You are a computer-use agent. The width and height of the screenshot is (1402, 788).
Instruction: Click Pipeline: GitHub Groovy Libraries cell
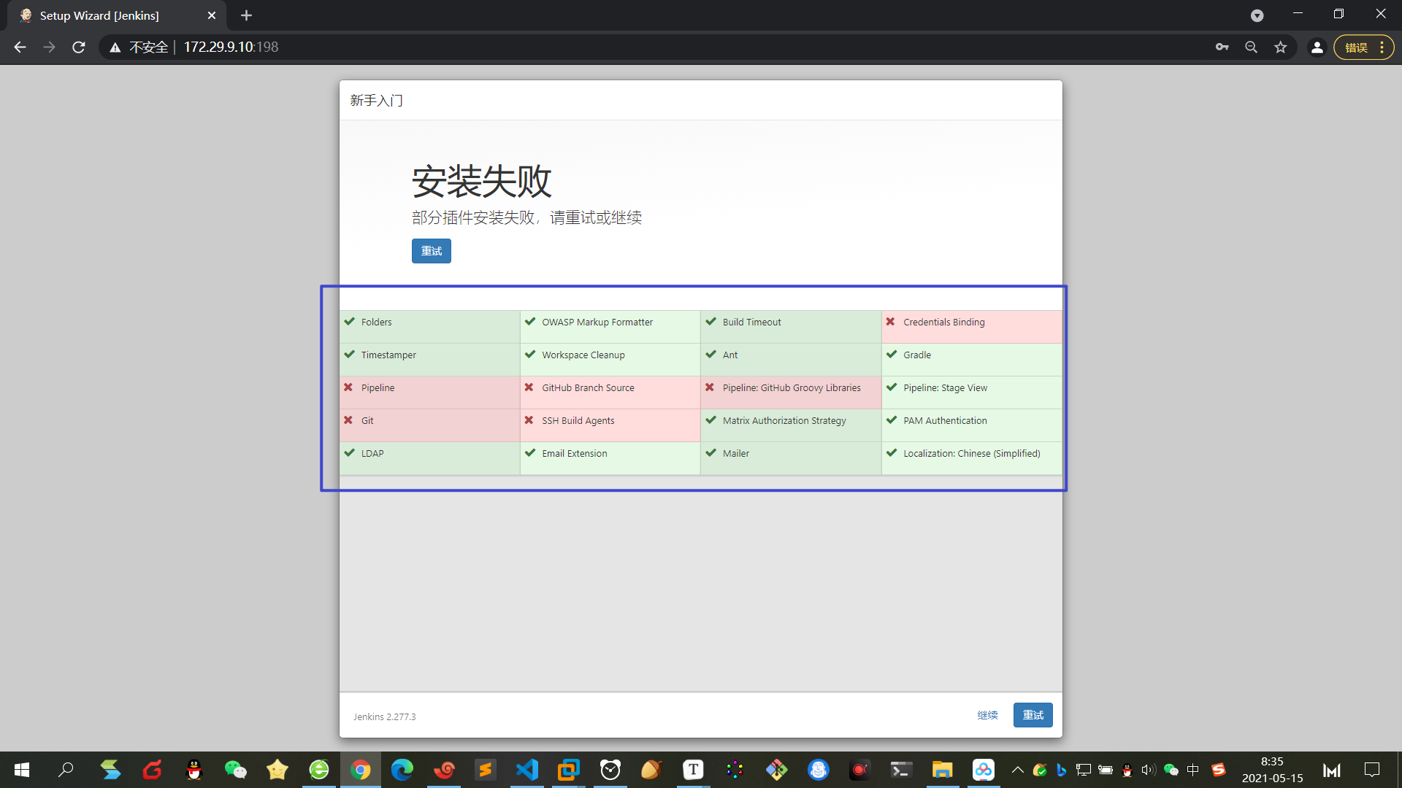pos(791,393)
